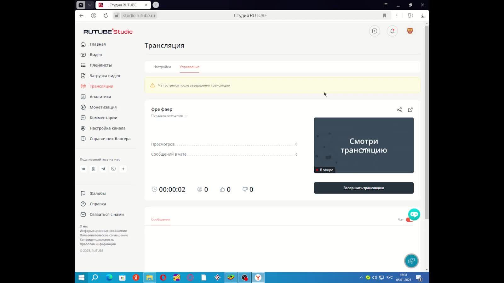Open the support chat bubble
504x283 pixels.
tap(414, 214)
